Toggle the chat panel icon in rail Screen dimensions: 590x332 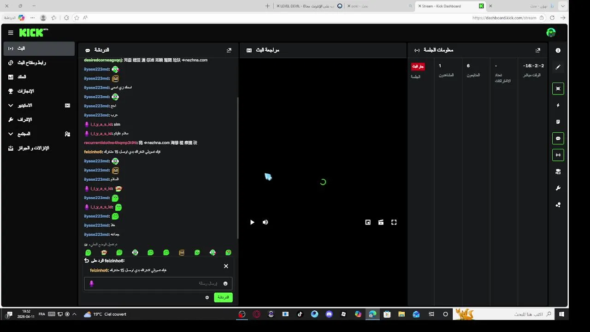558,138
